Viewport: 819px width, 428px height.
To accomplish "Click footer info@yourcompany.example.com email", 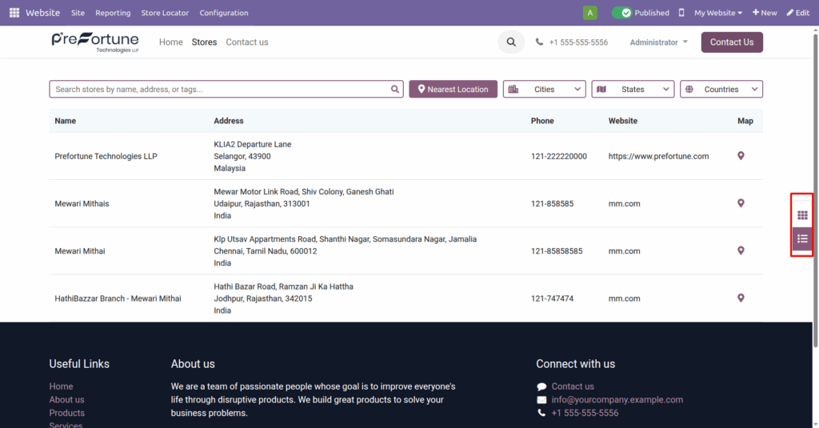I will tap(617, 400).
